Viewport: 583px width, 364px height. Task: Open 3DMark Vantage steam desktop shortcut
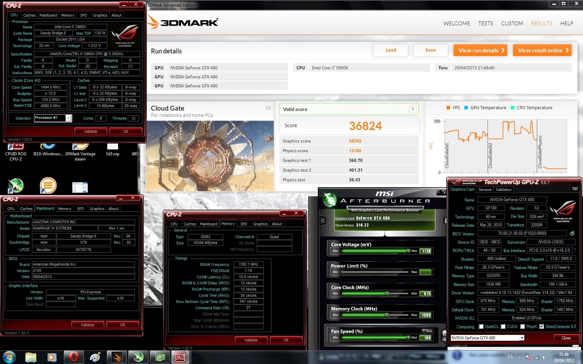80,153
